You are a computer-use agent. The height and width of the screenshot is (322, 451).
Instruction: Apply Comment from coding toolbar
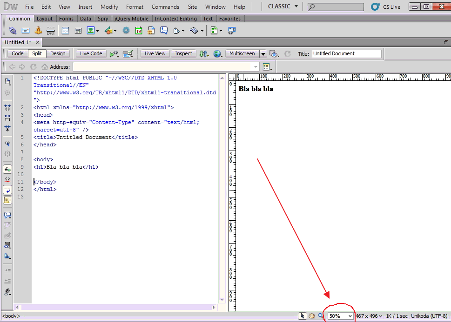[x=7, y=215]
